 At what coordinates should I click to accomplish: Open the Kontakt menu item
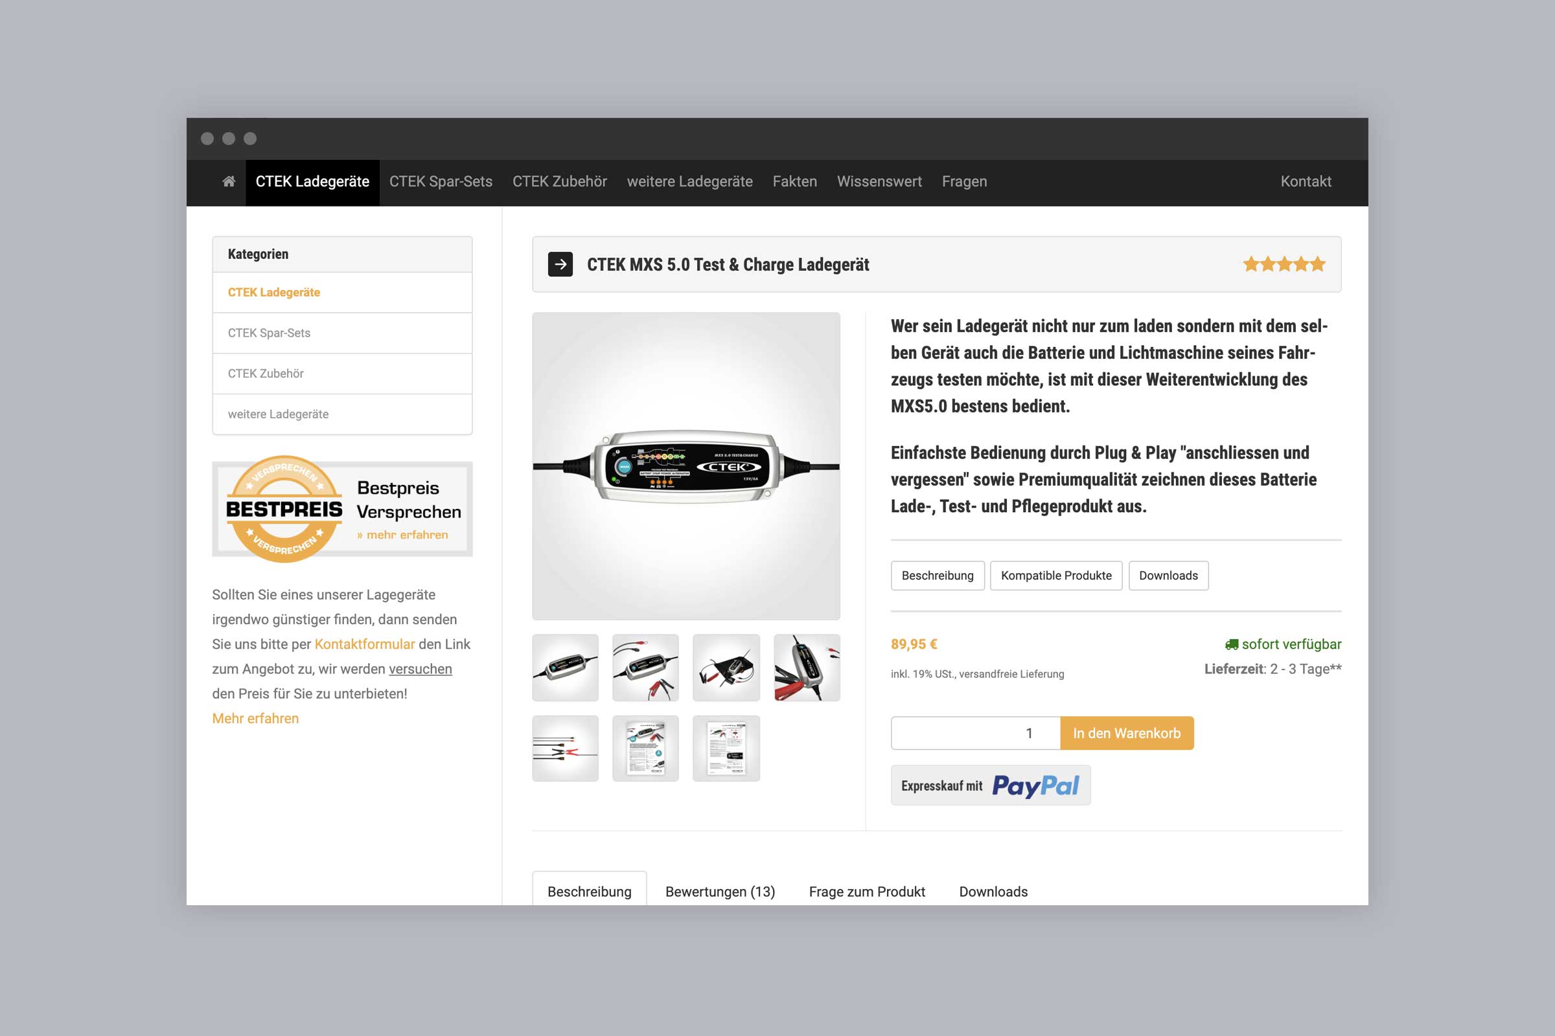(x=1305, y=182)
